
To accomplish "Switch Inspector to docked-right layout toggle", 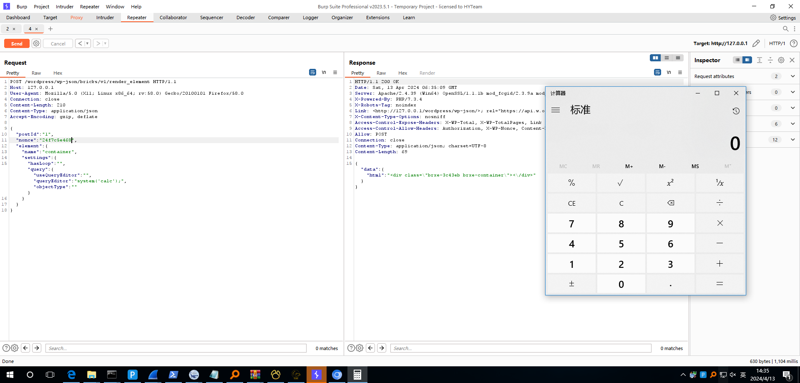I will point(747,60).
